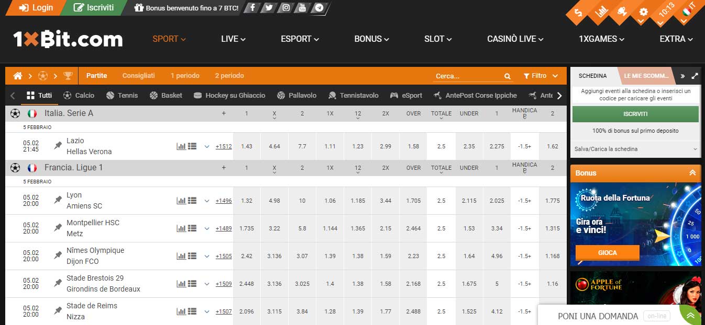The image size is (705, 325).
Task: Open the settings gear ribbon icon
Action: [644, 11]
